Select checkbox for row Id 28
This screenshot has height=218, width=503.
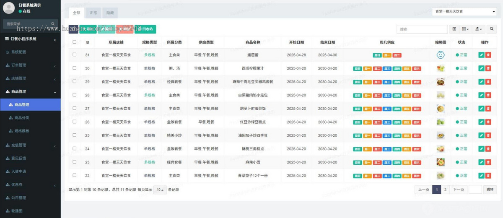pos(75,95)
